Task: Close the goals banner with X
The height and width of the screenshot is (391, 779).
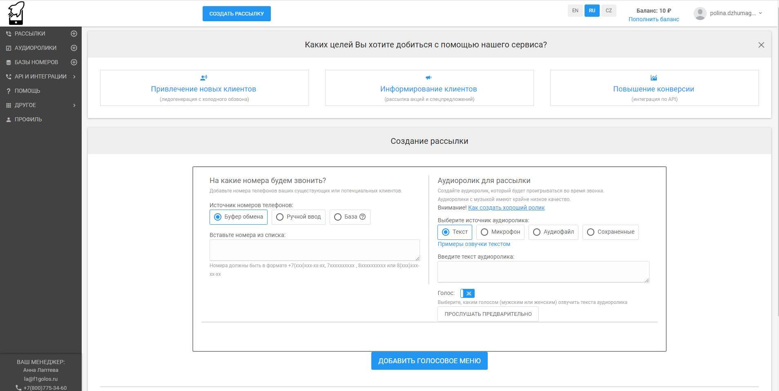Action: click(x=761, y=45)
